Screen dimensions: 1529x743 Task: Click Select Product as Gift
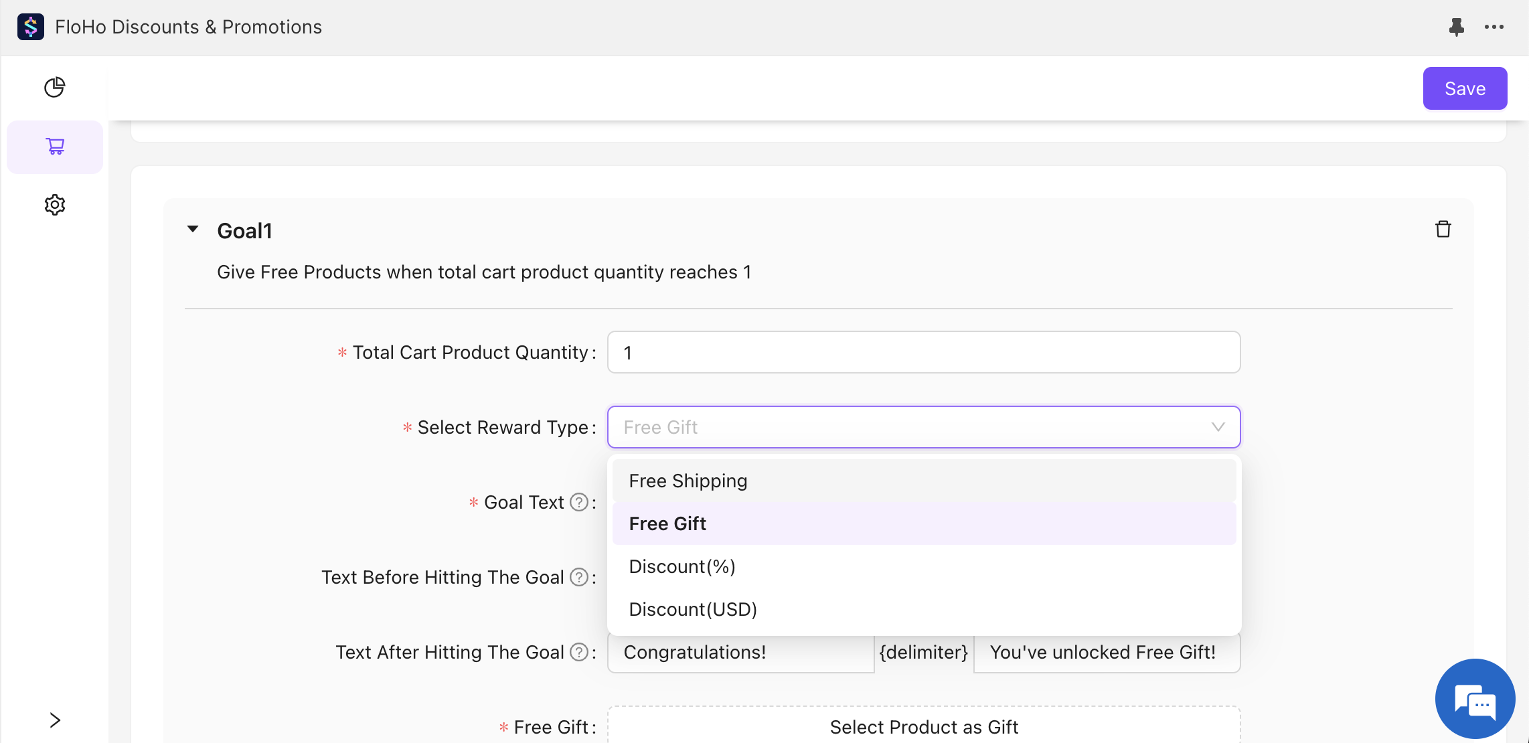(x=923, y=727)
